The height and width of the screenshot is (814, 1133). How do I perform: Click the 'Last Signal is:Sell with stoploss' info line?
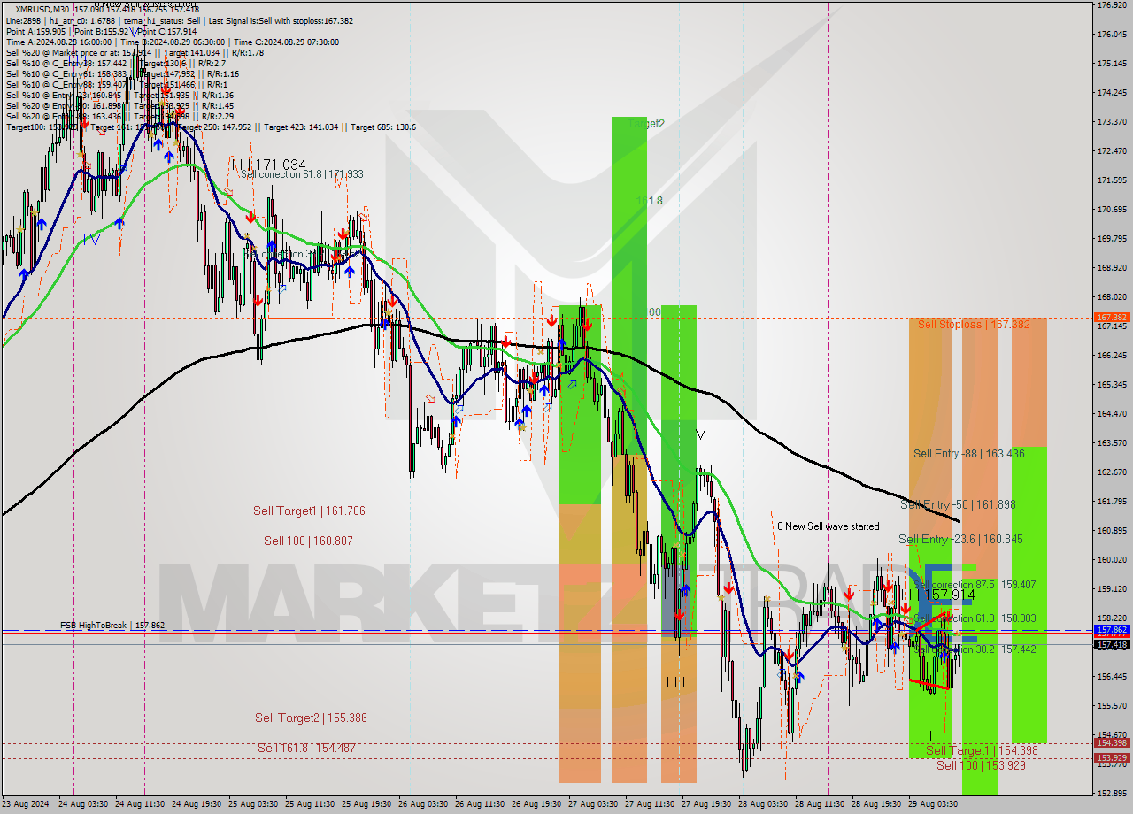(279, 20)
